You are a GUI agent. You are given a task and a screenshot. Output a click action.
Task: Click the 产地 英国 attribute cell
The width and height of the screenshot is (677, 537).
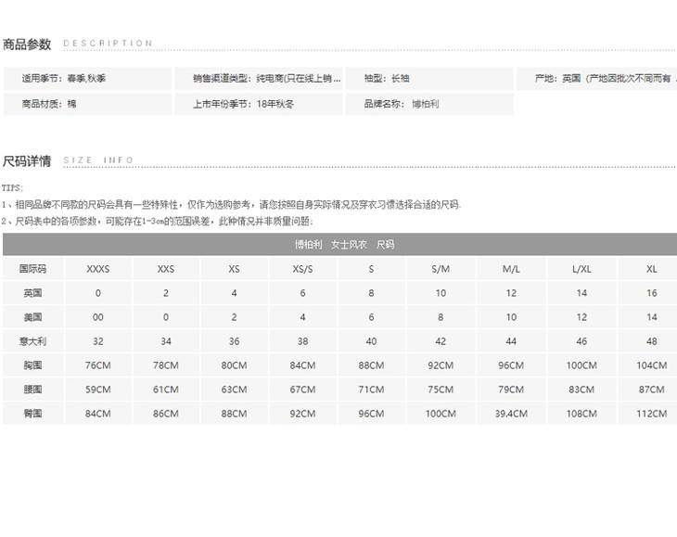597,79
